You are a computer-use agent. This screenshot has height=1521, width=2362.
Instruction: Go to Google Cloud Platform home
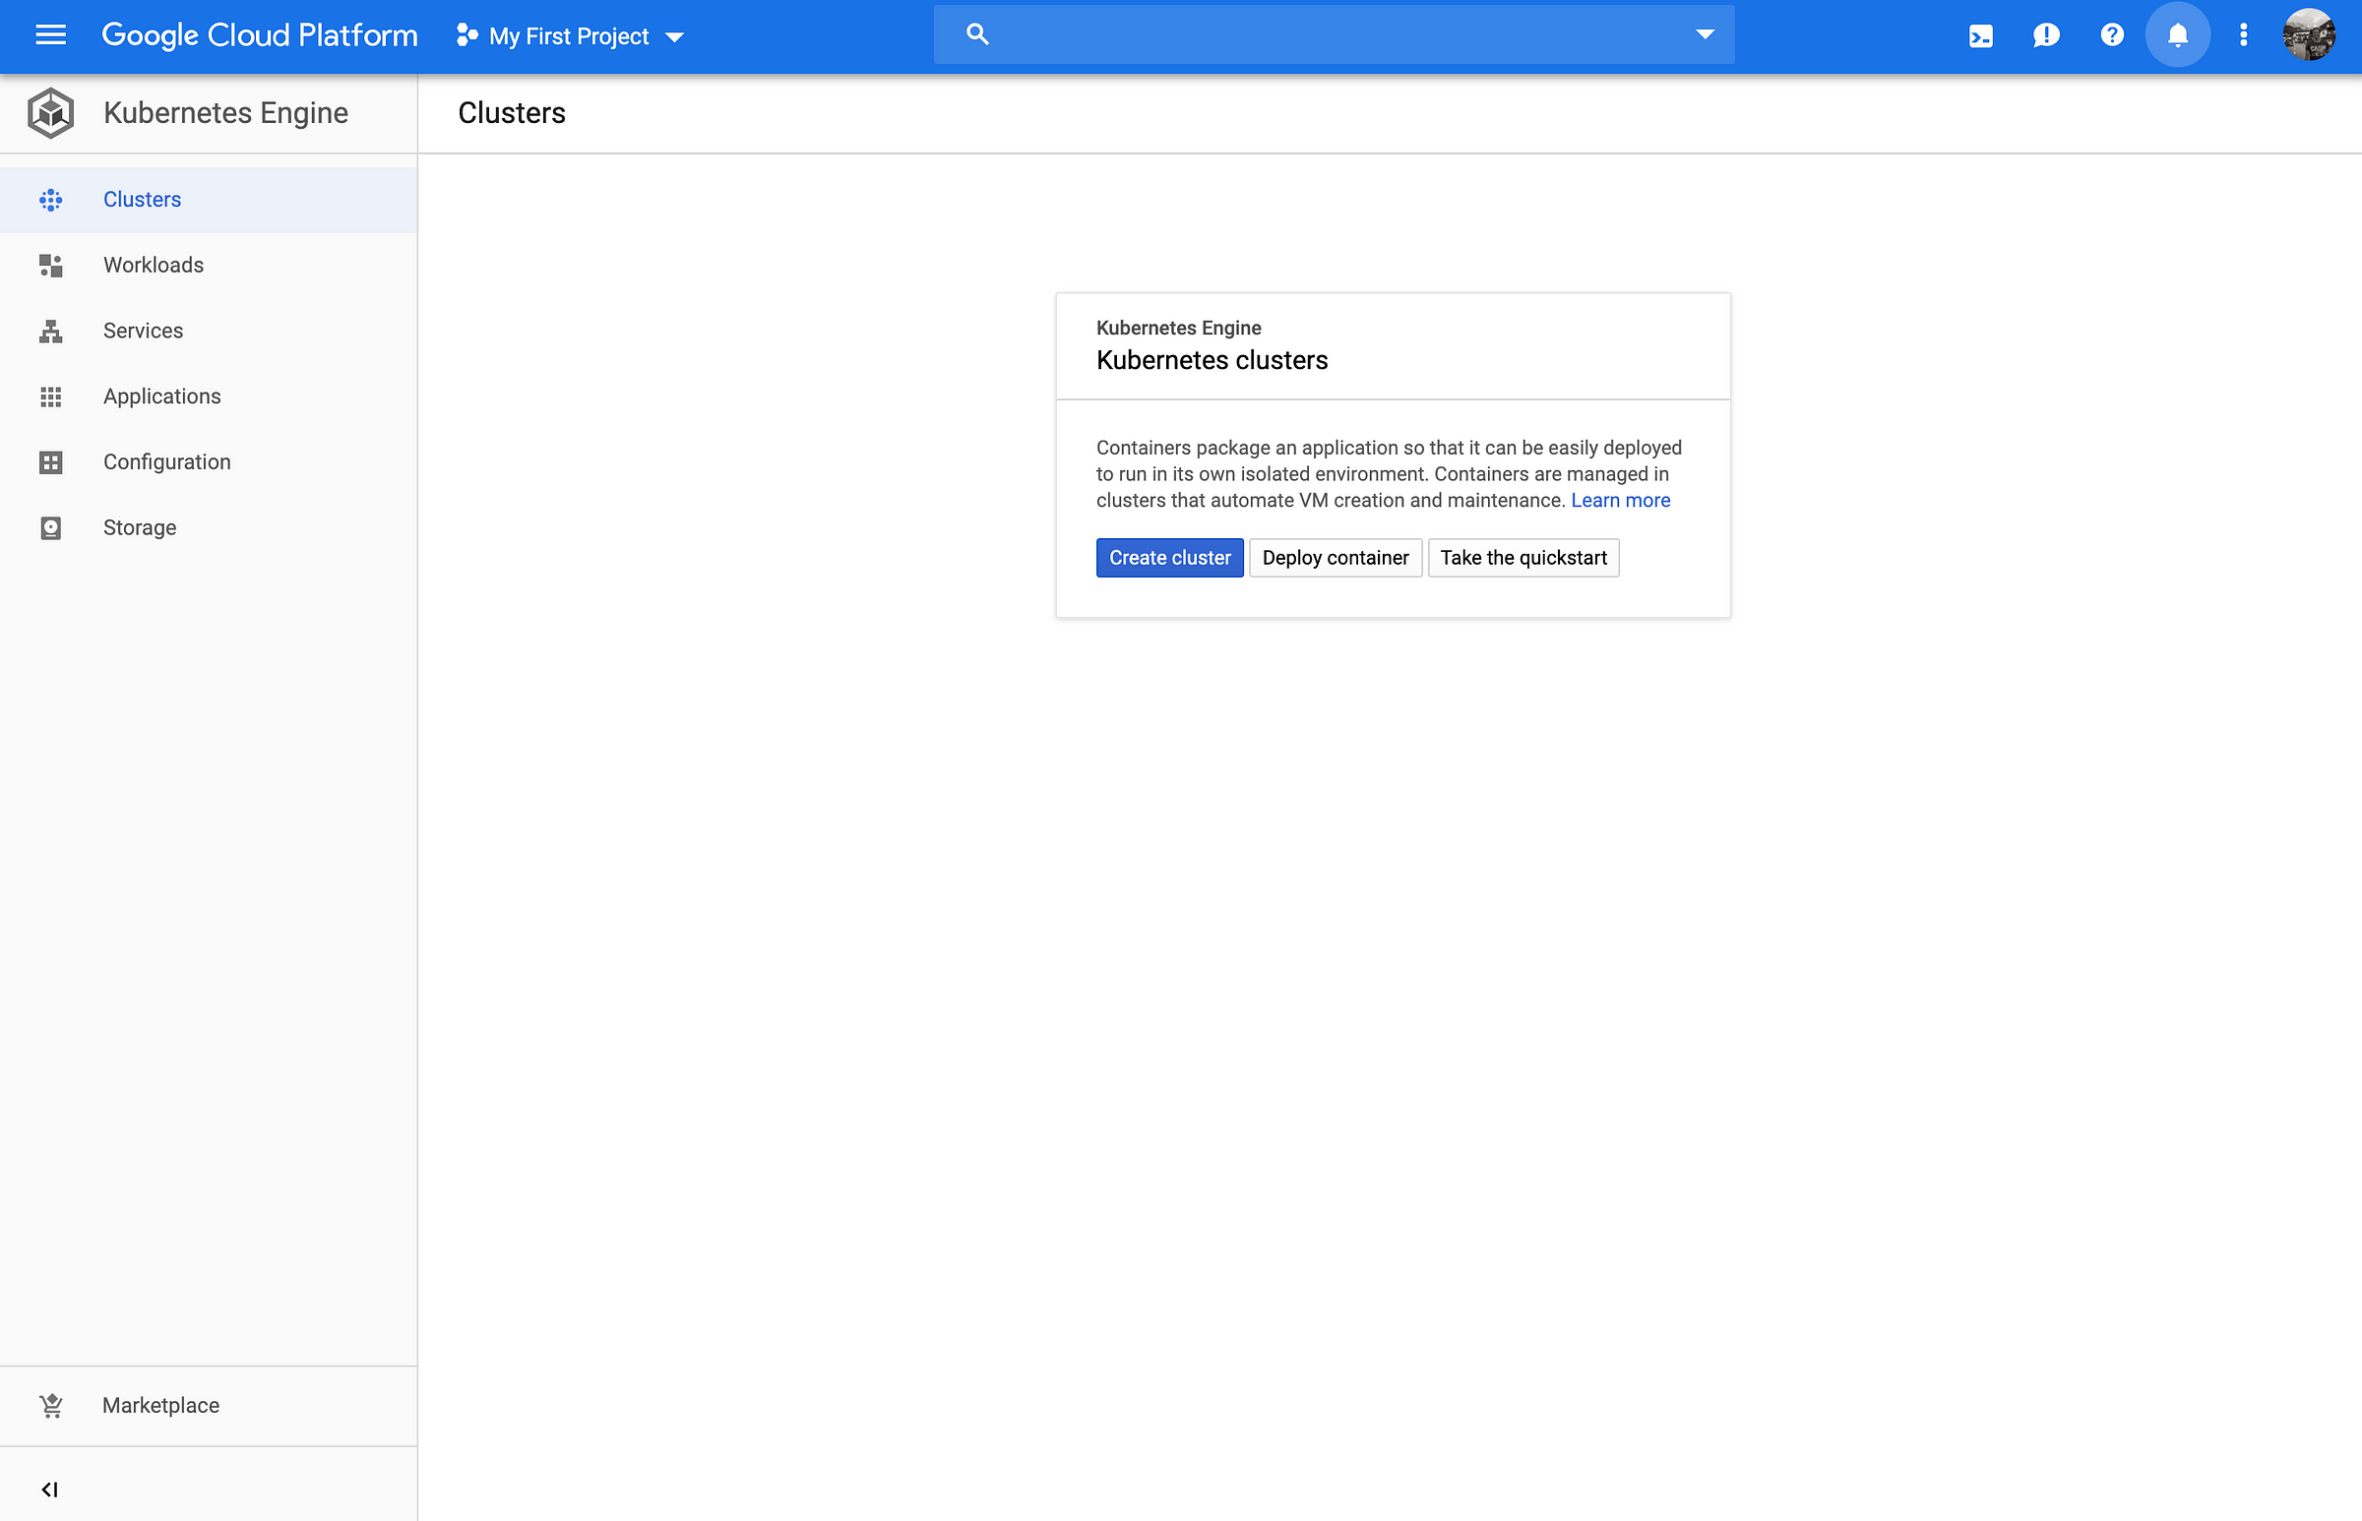pyautogui.click(x=260, y=35)
